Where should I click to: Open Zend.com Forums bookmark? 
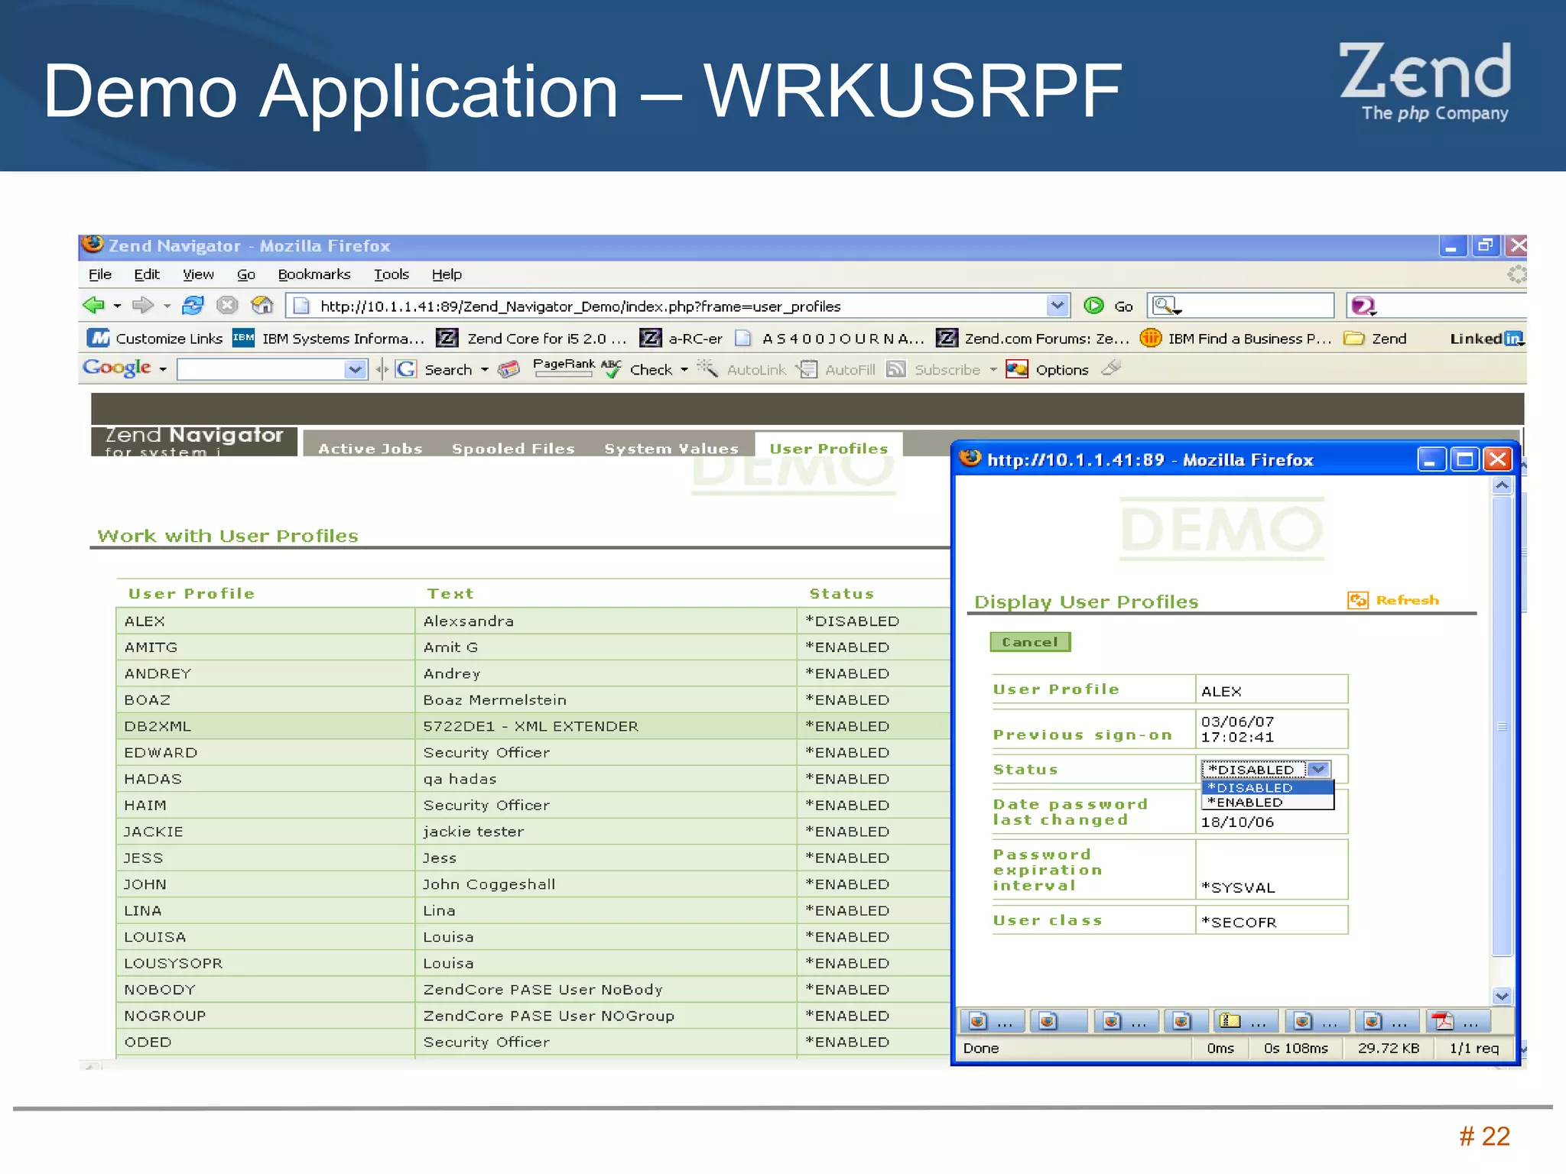[1032, 338]
